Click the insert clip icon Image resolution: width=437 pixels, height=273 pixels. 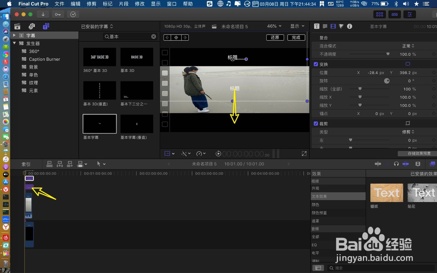tap(59, 164)
